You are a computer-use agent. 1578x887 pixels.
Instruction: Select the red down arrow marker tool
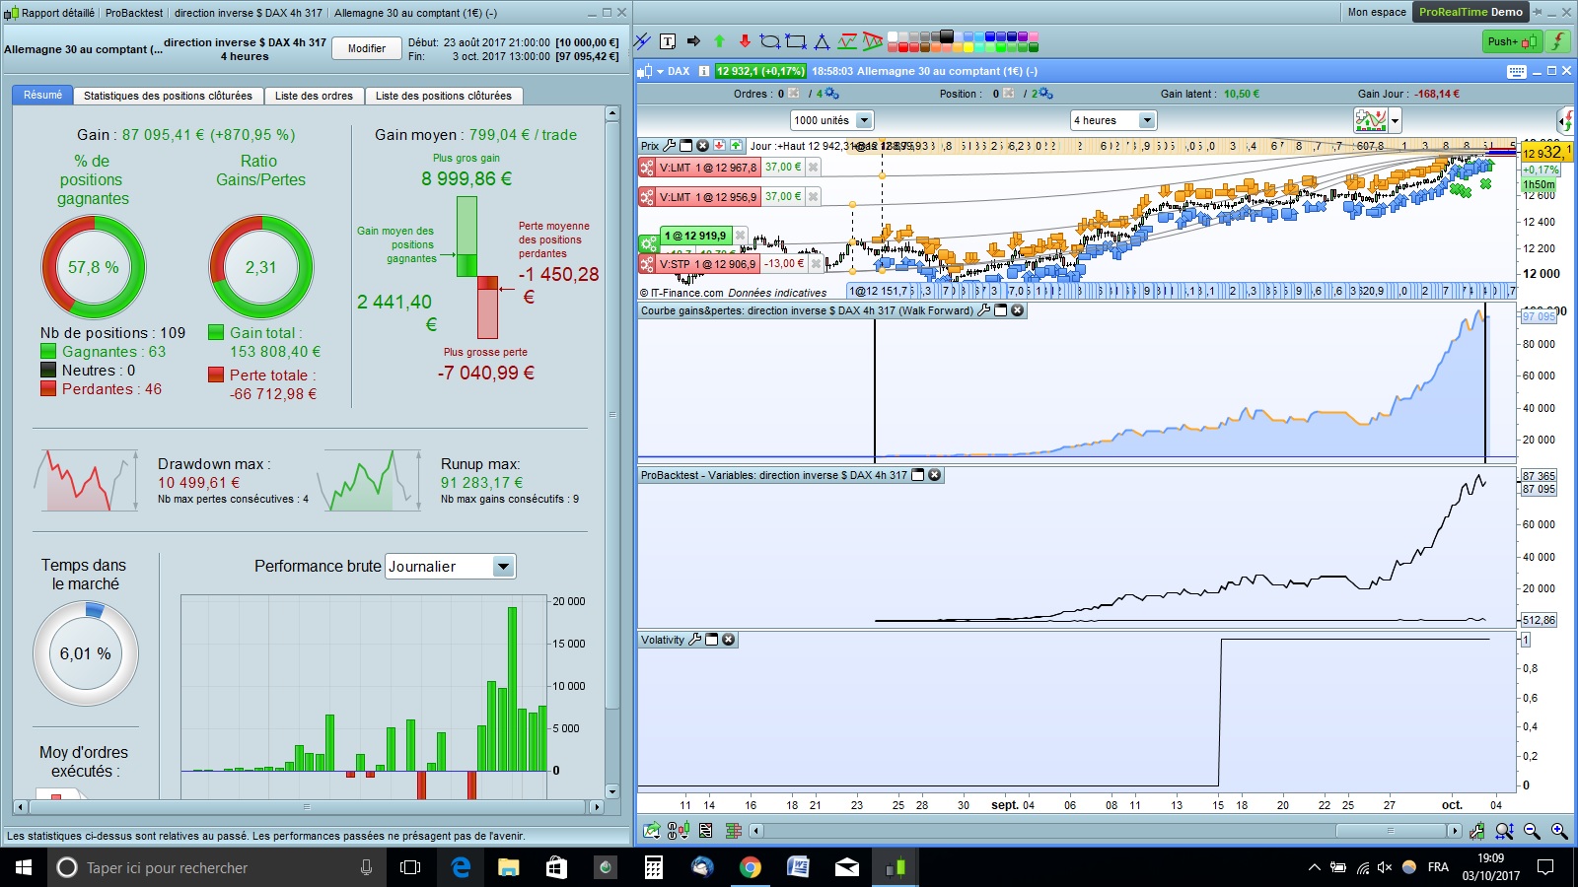(x=745, y=41)
